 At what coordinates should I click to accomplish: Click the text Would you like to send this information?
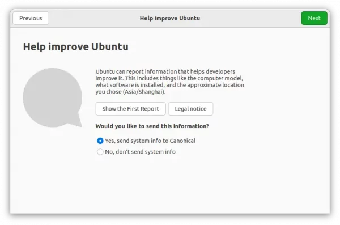(x=152, y=126)
